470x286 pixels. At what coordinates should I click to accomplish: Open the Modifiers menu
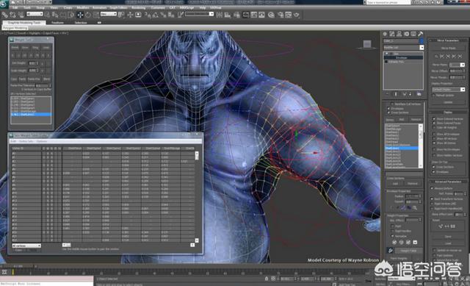click(83, 7)
